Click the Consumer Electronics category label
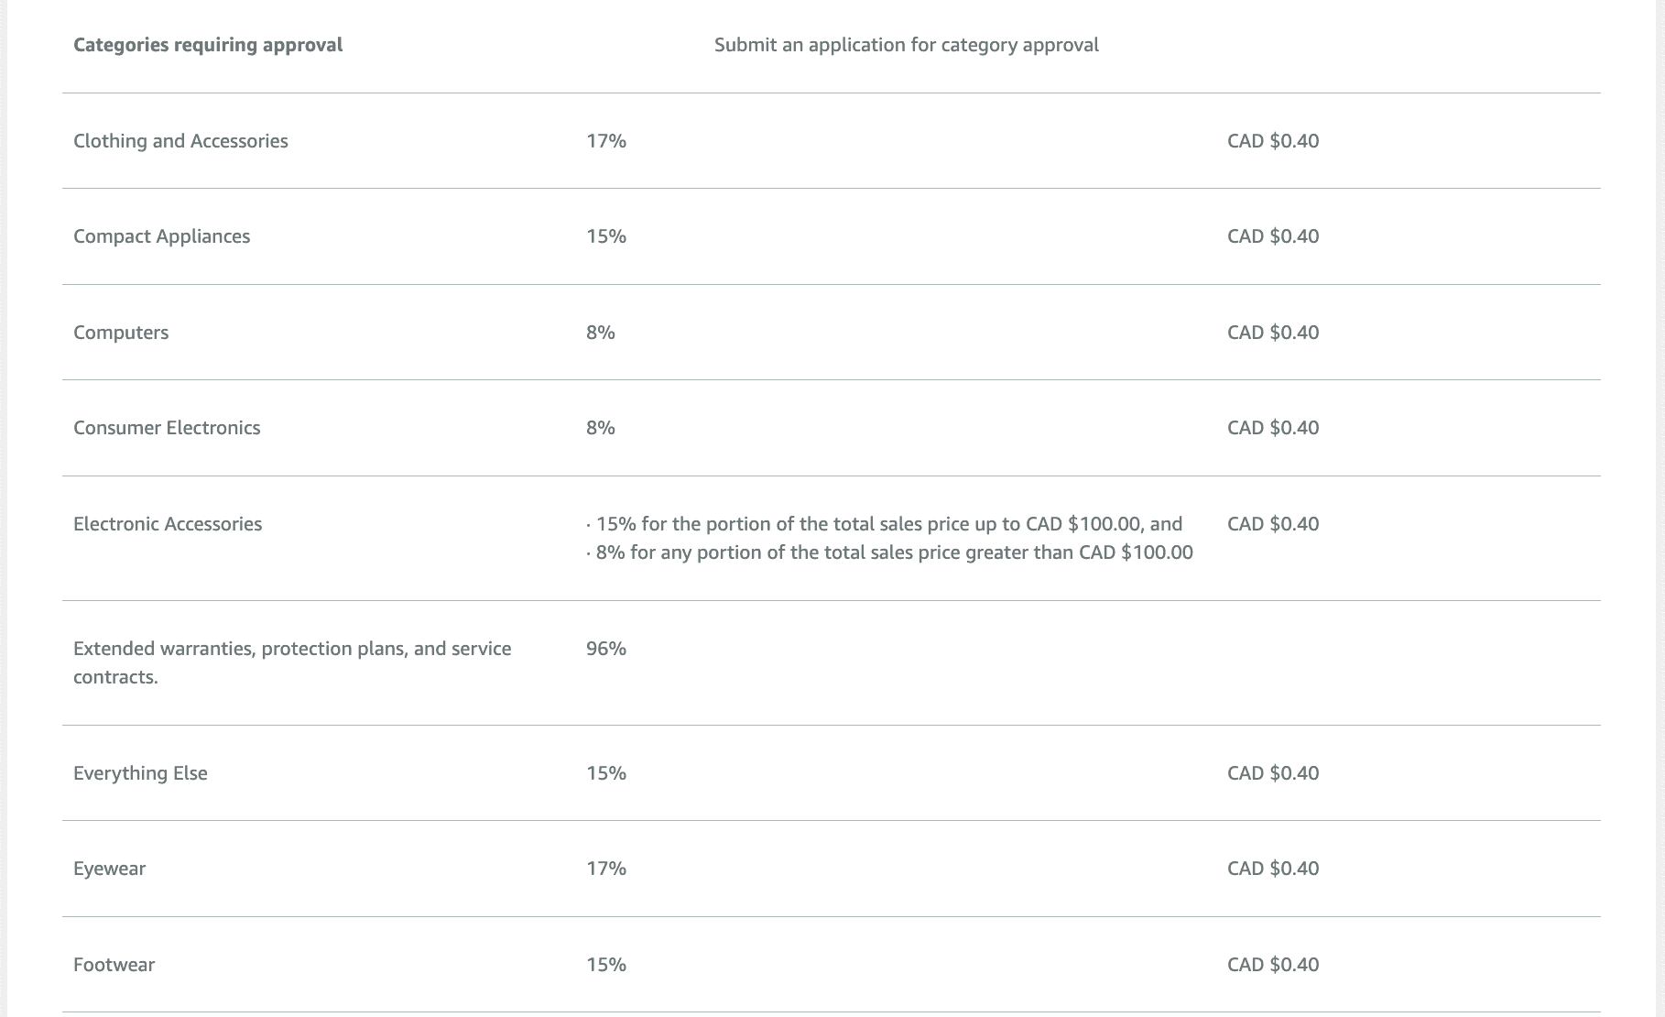1665x1017 pixels. click(x=167, y=428)
